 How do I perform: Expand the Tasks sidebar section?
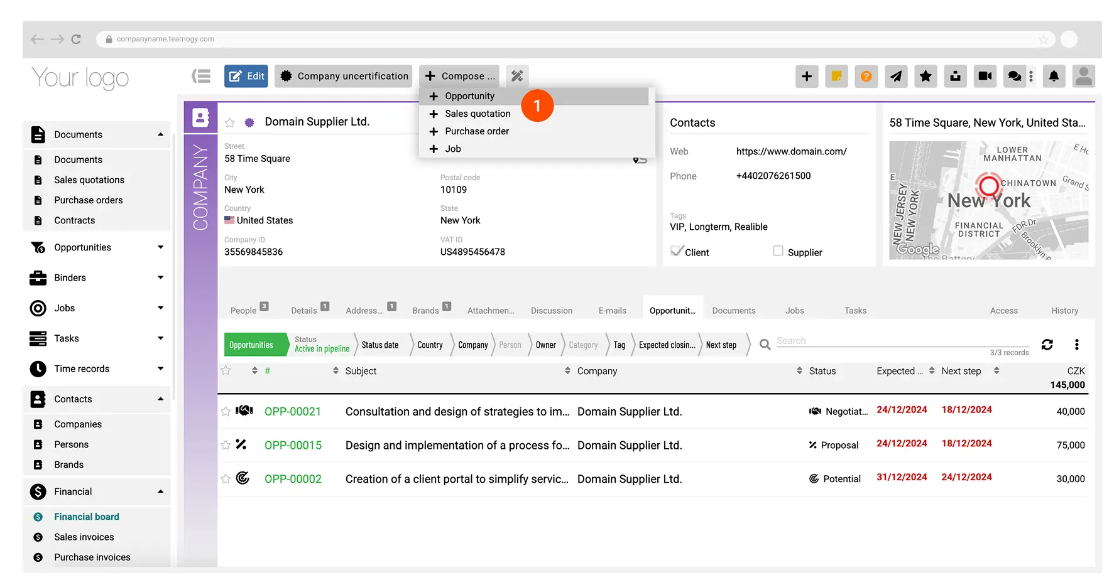[x=160, y=338]
